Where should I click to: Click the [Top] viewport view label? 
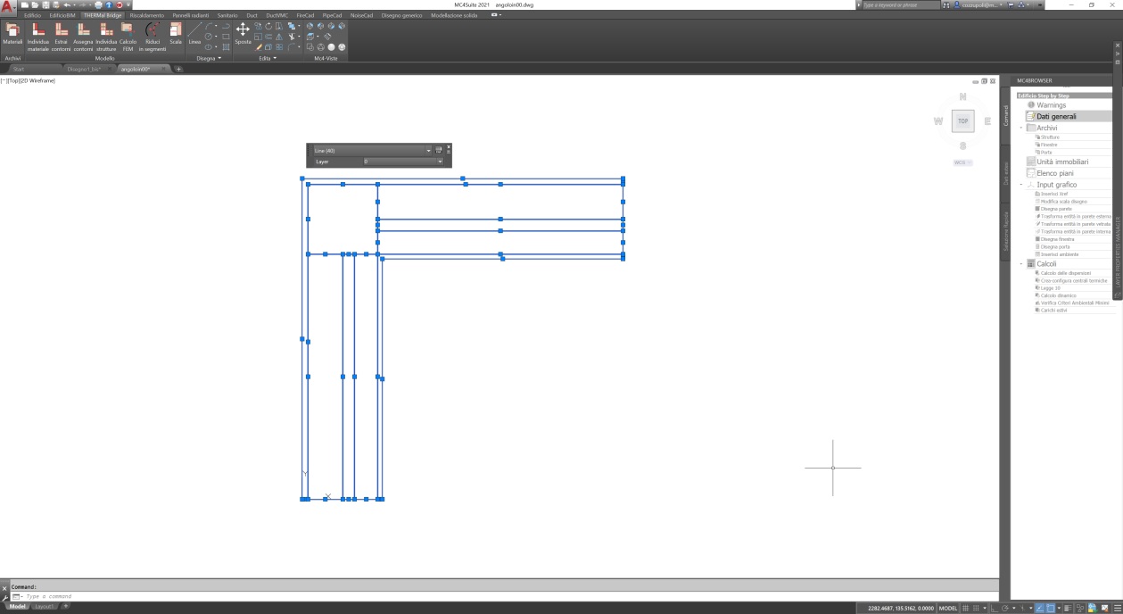pyautogui.click(x=12, y=80)
